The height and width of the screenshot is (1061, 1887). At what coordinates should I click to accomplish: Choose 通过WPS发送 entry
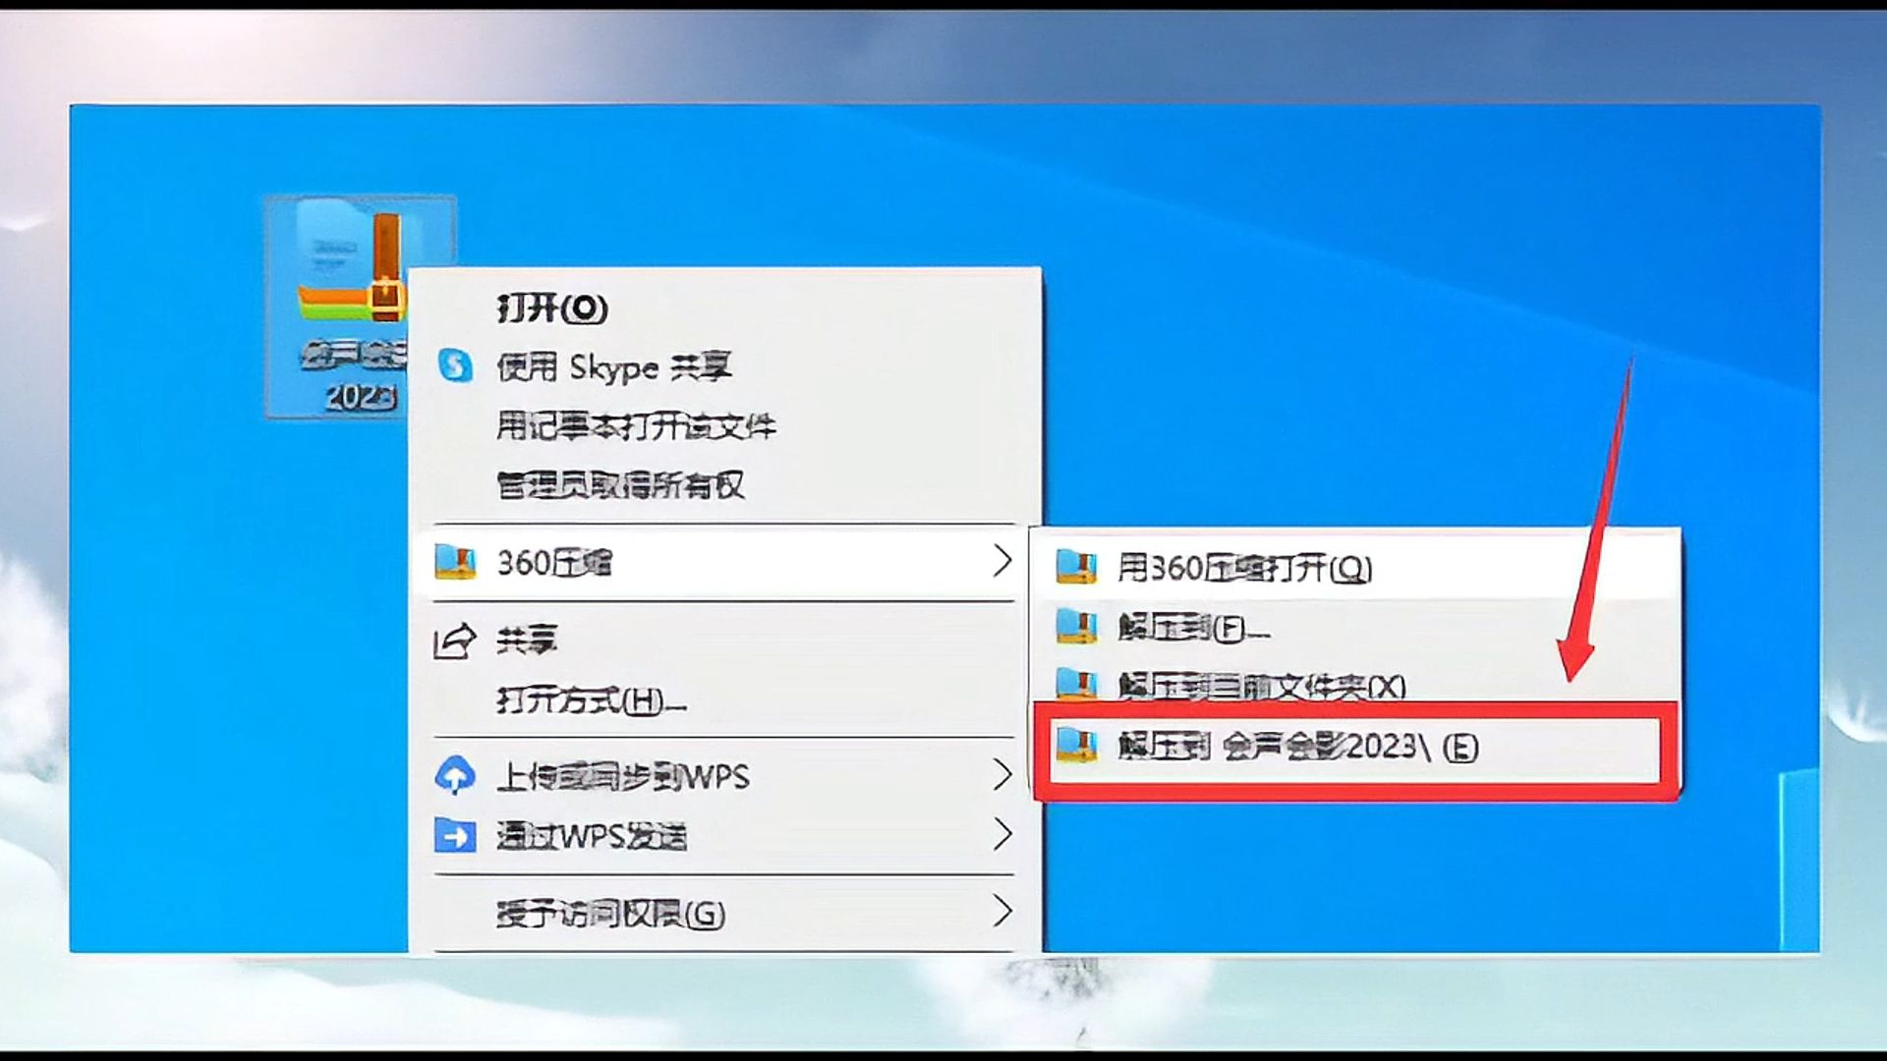pyautogui.click(x=725, y=836)
